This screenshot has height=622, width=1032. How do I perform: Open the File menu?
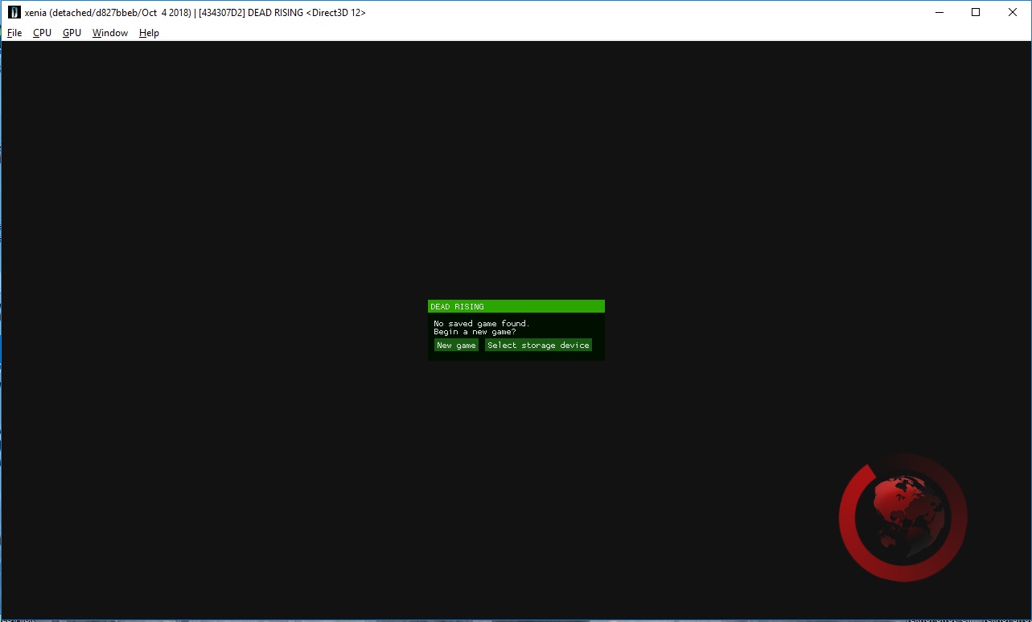pos(14,33)
